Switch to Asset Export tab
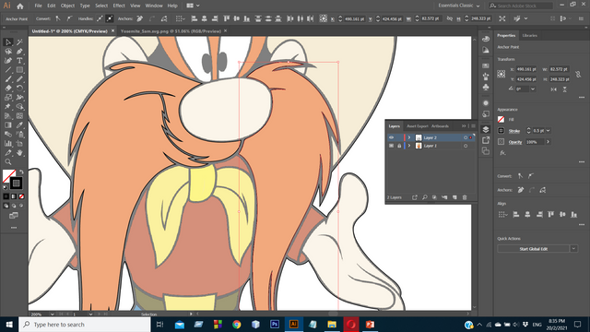590x332 pixels. (x=418, y=126)
